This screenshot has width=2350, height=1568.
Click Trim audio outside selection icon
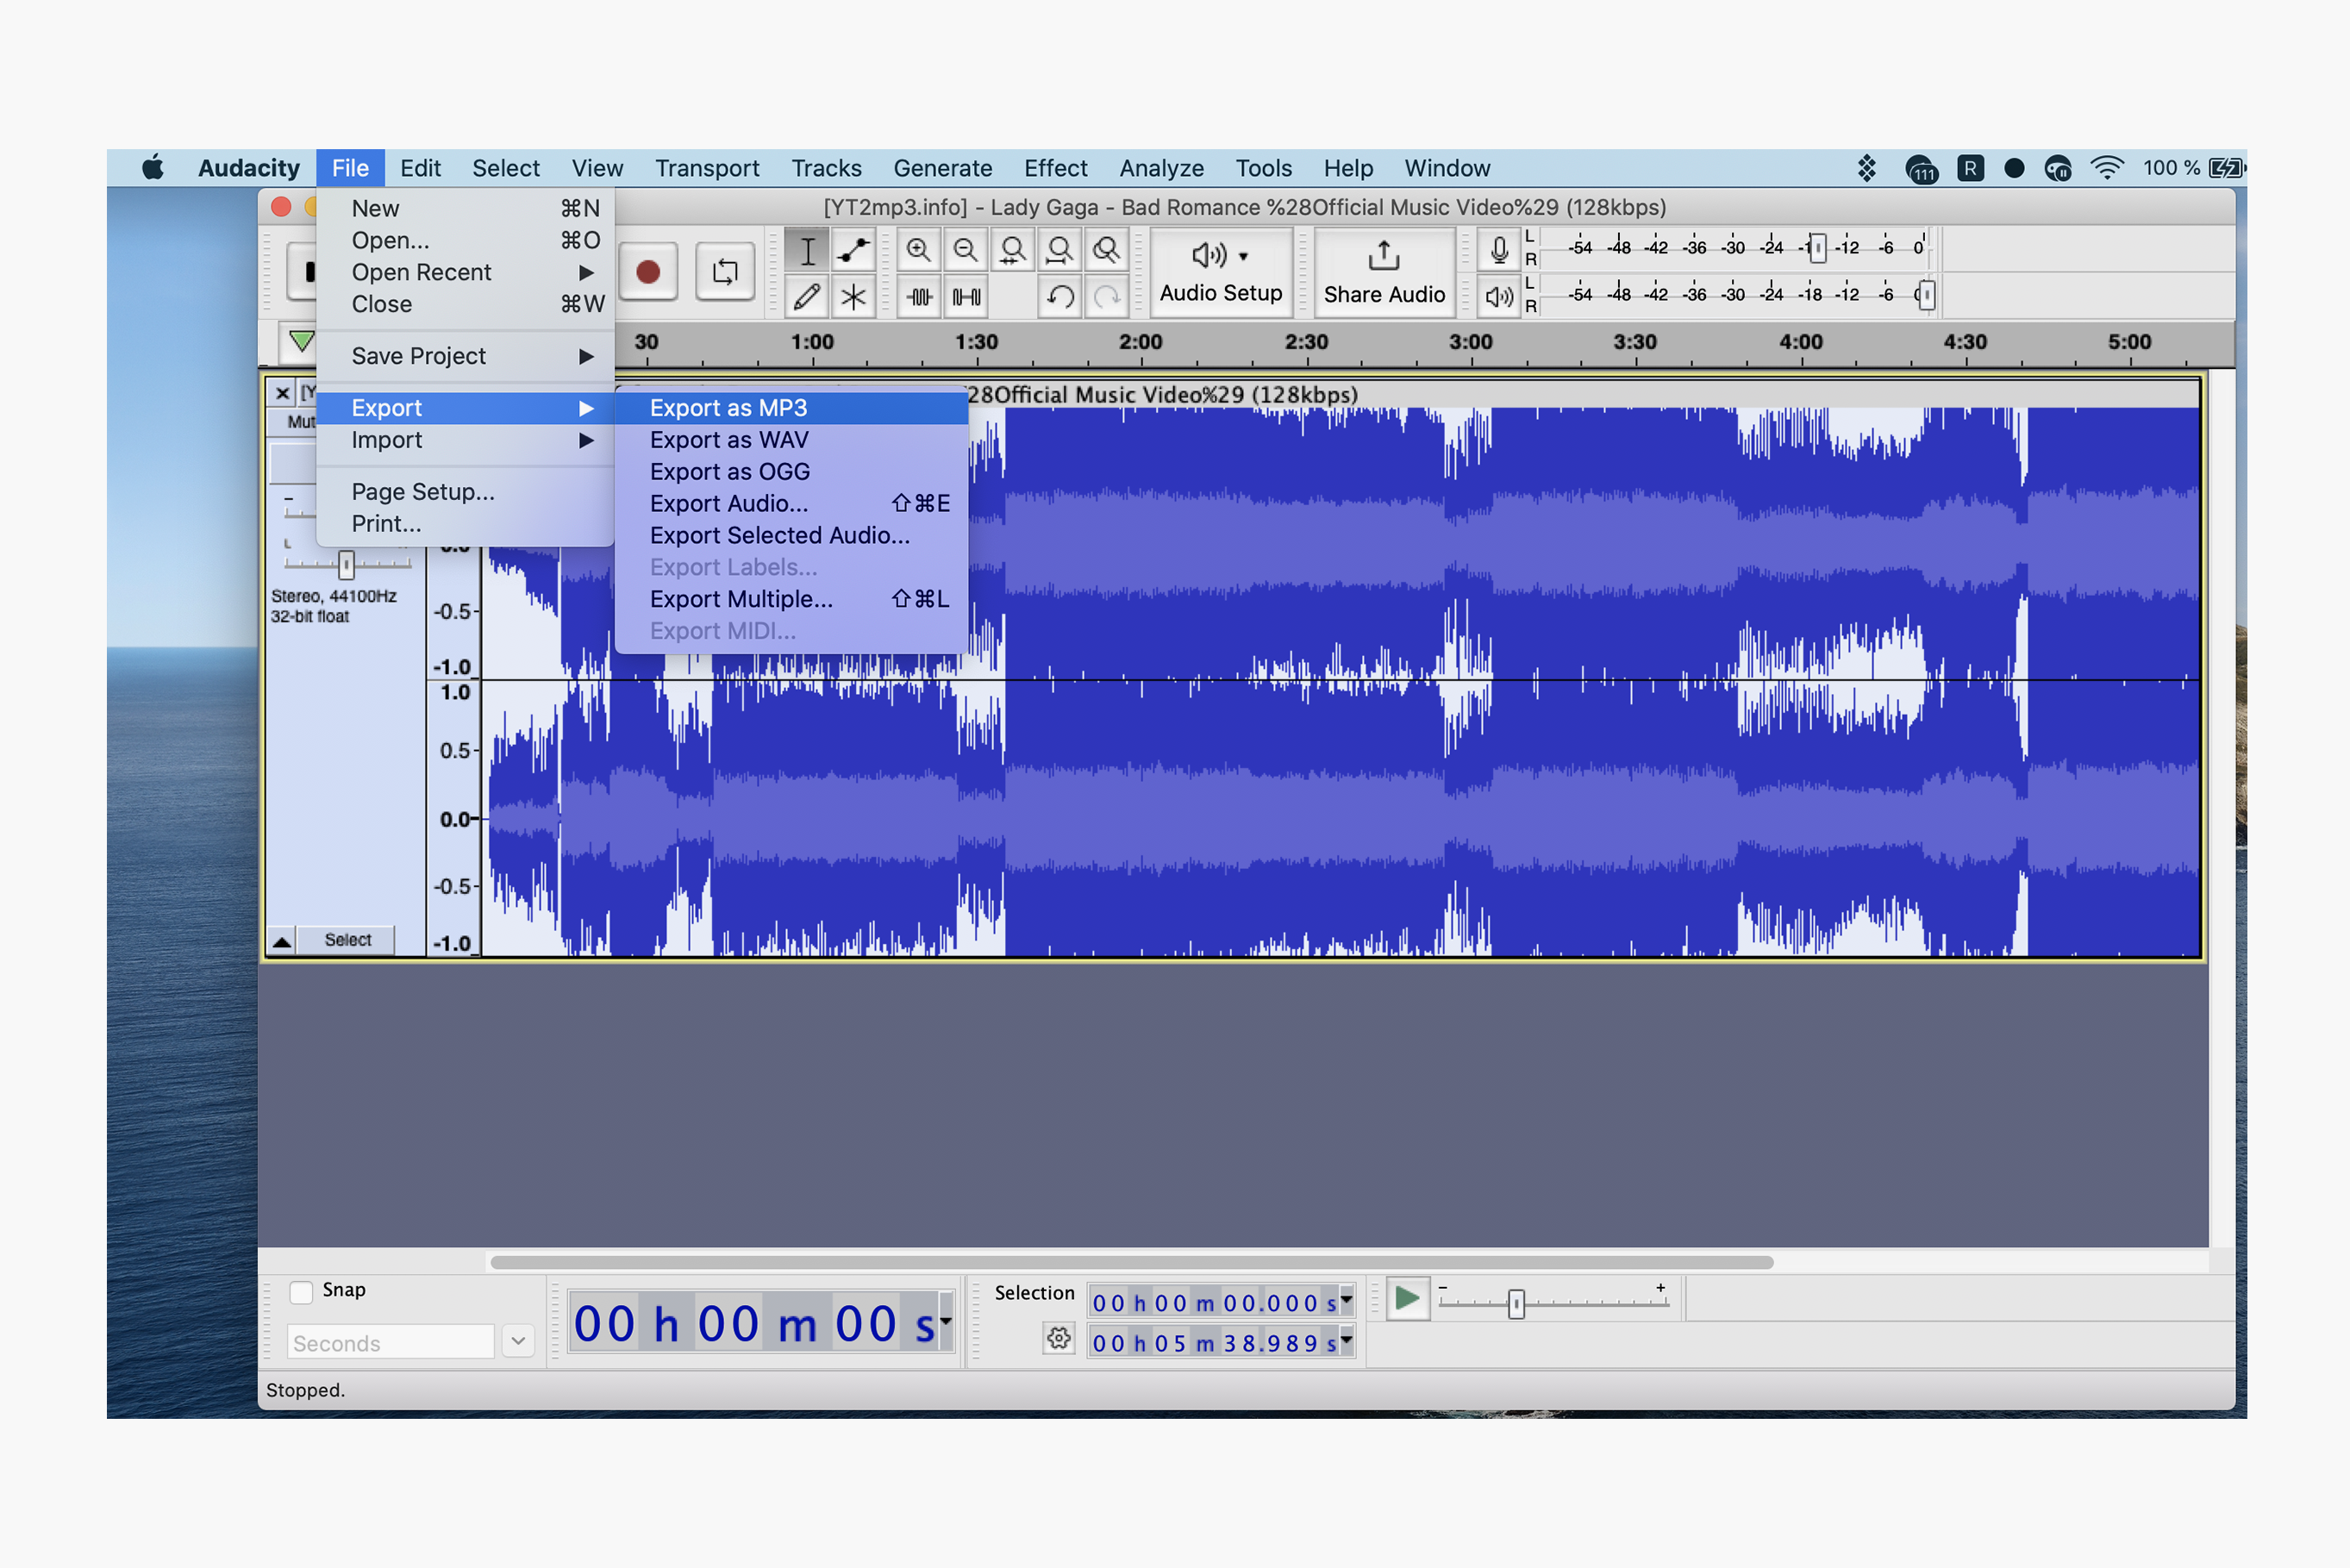pyautogui.click(x=918, y=296)
